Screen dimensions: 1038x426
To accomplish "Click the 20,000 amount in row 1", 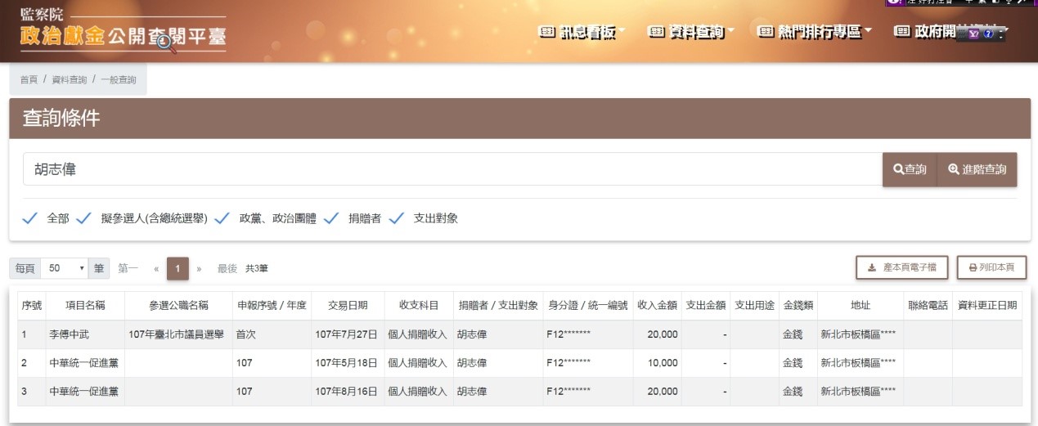I will pyautogui.click(x=663, y=334).
